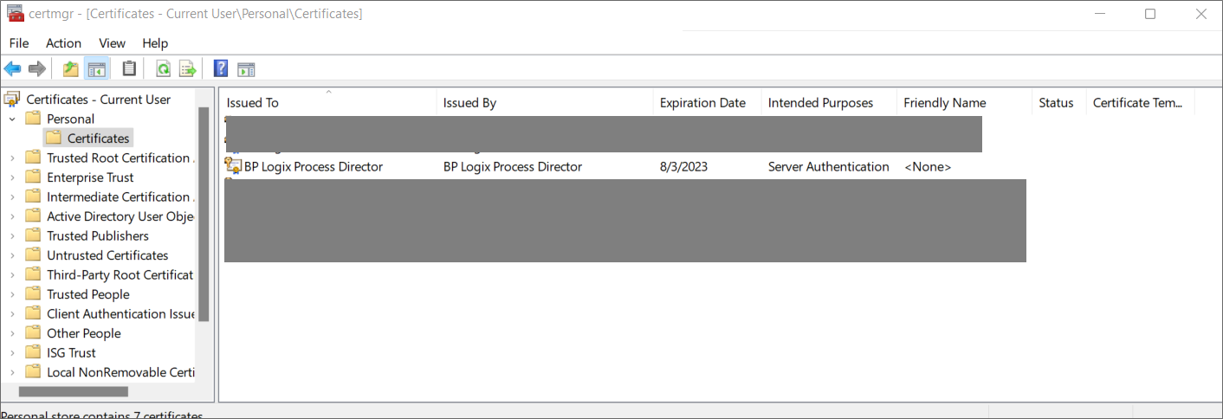1223x419 pixels.
Task: Toggle Show/Hide Action Pane button
Action: tap(246, 69)
